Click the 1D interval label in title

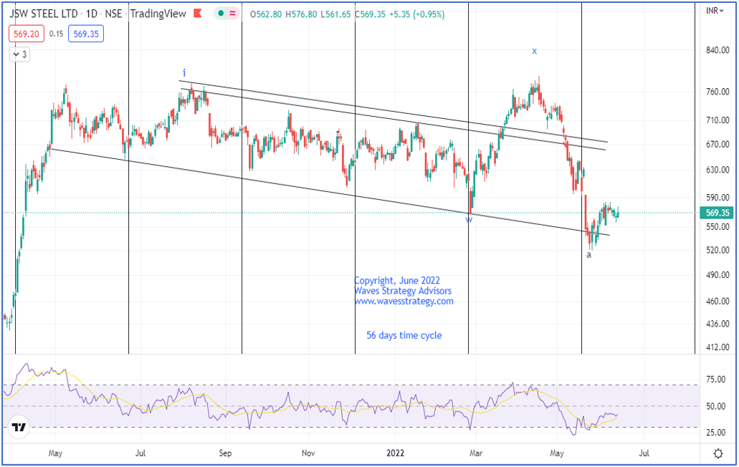[x=92, y=14]
